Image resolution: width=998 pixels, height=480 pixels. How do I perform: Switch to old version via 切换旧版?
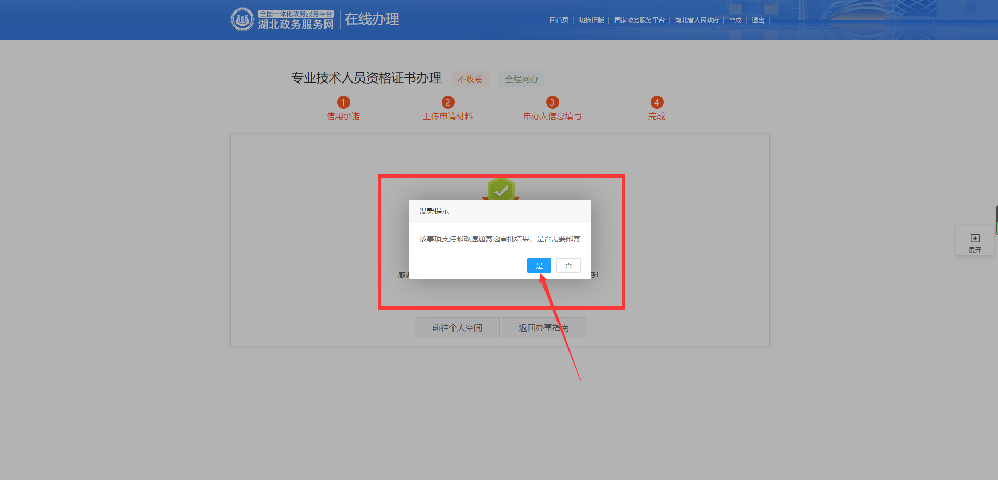(x=591, y=20)
